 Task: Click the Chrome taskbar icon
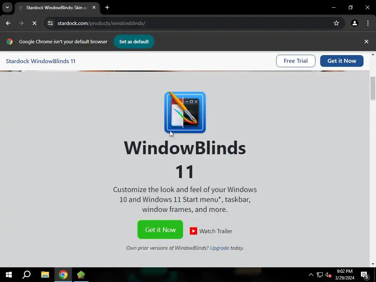pyautogui.click(x=63, y=275)
